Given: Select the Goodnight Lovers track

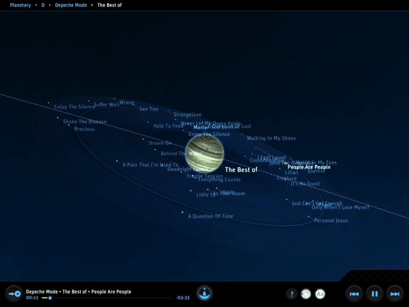Looking at the screenshot, I should click(x=188, y=169).
